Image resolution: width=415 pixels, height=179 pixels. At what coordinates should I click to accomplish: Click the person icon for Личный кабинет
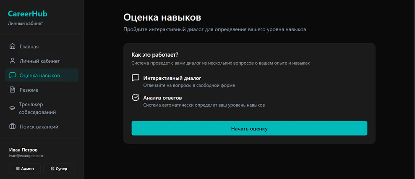point(13,61)
